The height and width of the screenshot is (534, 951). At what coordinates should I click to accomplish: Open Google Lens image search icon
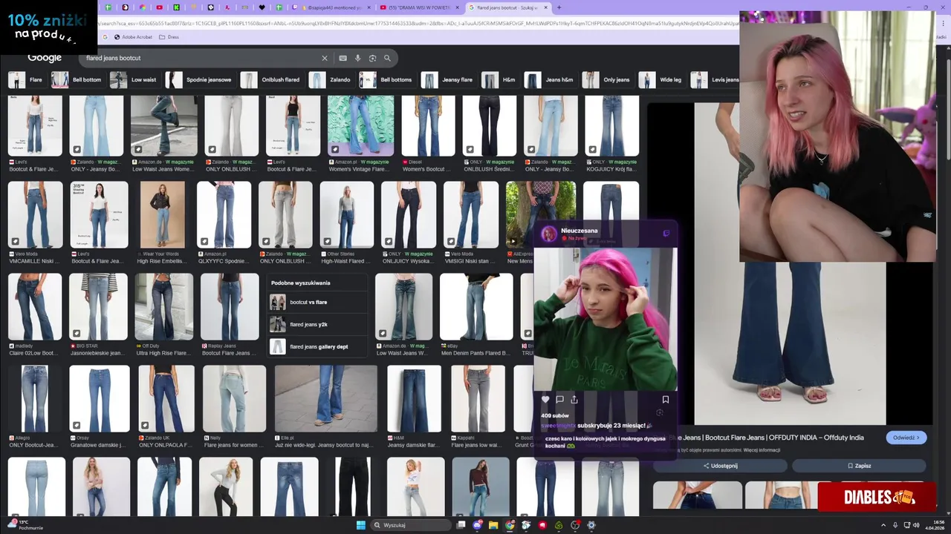372,58
